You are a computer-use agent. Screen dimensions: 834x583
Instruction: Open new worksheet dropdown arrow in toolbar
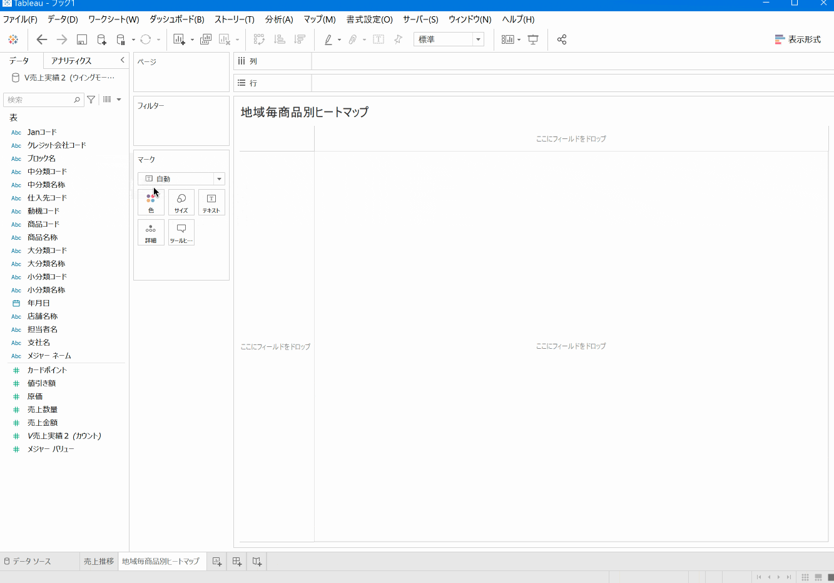192,39
